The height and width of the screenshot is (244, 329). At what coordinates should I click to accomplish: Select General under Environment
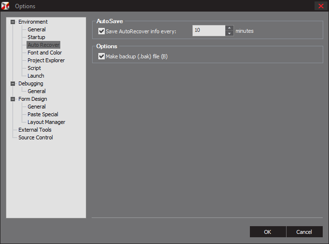(x=37, y=29)
